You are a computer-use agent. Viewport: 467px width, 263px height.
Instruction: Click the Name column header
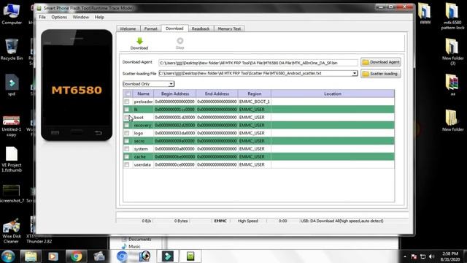(143, 94)
